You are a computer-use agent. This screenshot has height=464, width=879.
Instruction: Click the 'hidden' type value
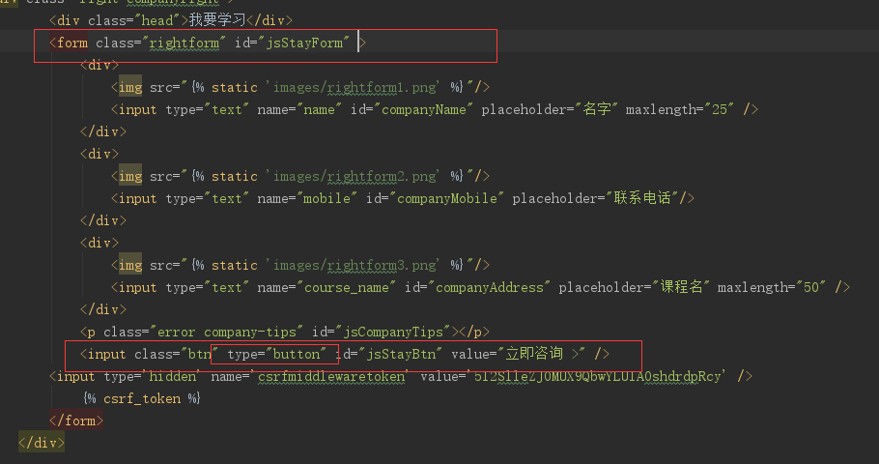[x=173, y=376]
